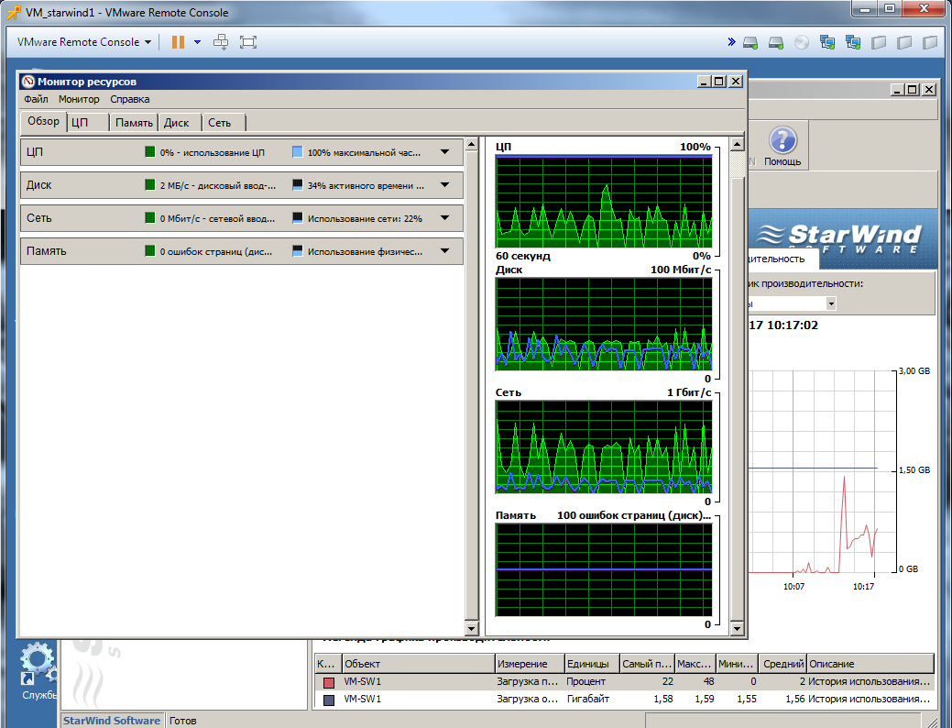Click the VM-SW1 row with Гигабайт units
Image resolution: width=952 pixels, height=728 pixels.
624,699
